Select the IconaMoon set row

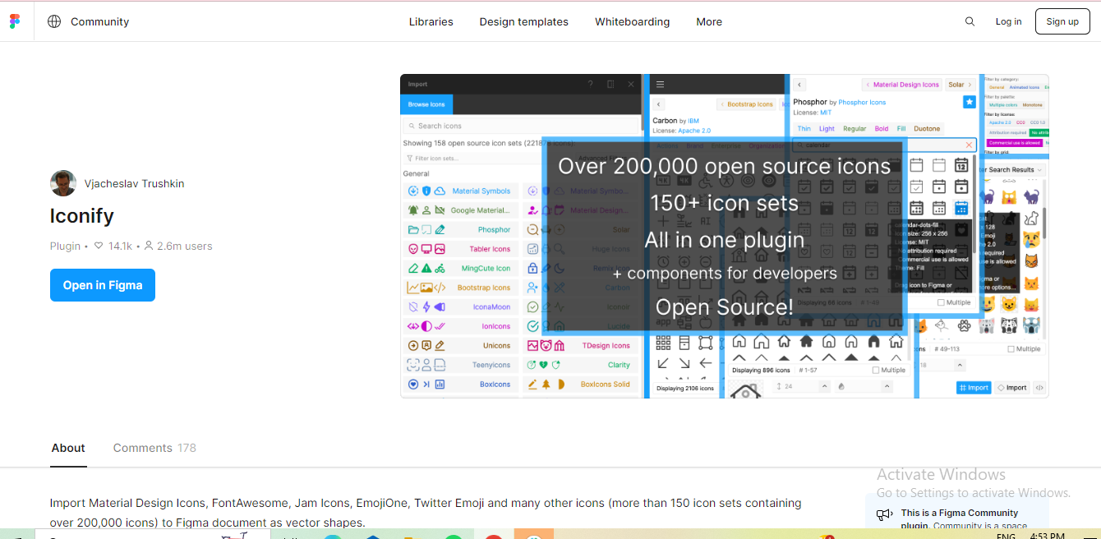459,306
